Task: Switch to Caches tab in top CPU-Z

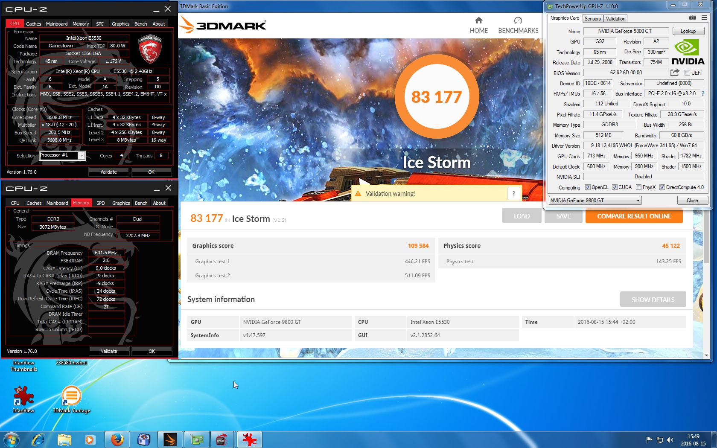Action: (33, 24)
